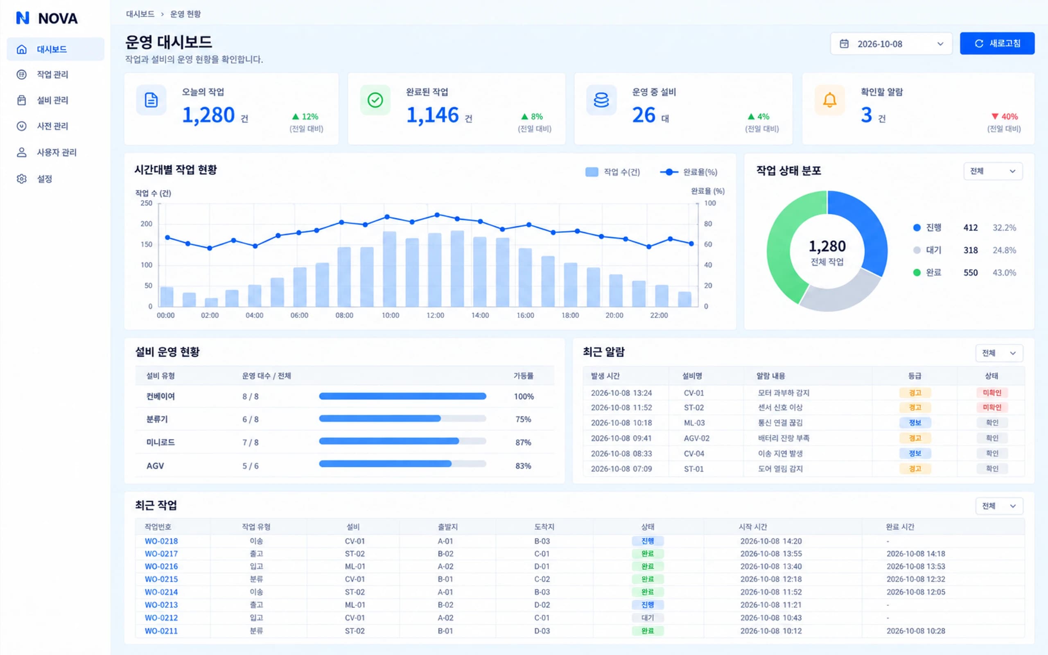Open the 작업 관리 menu item
Screen dimensions: 1048x655
55,75
